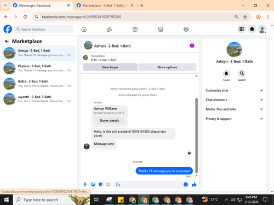View site information icon in address bar
Image resolution: width=274 pixels, height=205 pixels.
[x=37, y=17]
